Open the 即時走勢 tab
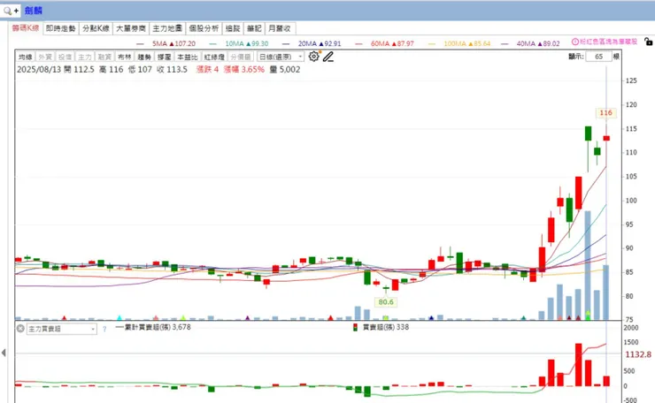Screen dimensions: 655x403 click(x=60, y=28)
